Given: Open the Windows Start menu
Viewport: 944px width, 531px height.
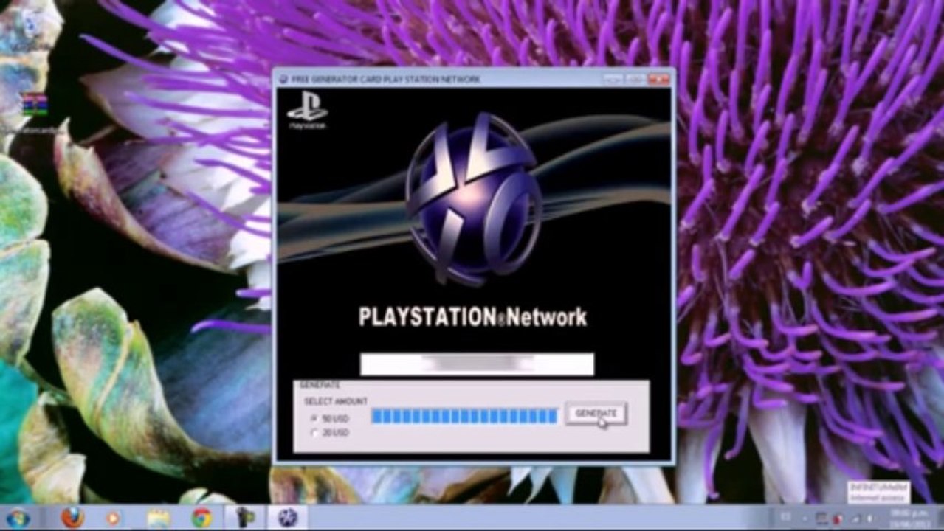Looking at the screenshot, I should tap(17, 518).
